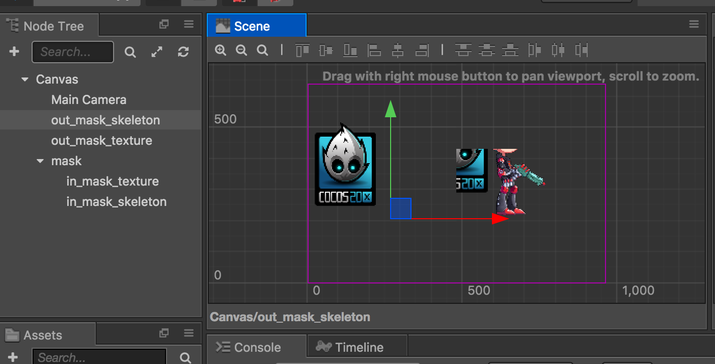Switch to the Console tab
The image size is (715, 364).
click(257, 347)
